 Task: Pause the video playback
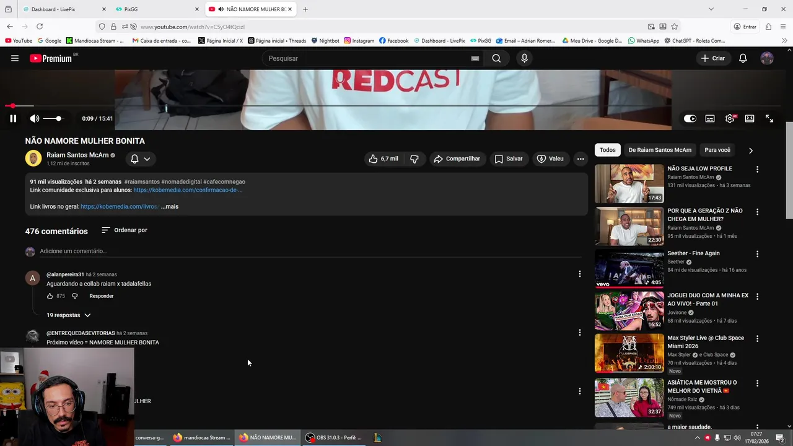[x=13, y=118]
